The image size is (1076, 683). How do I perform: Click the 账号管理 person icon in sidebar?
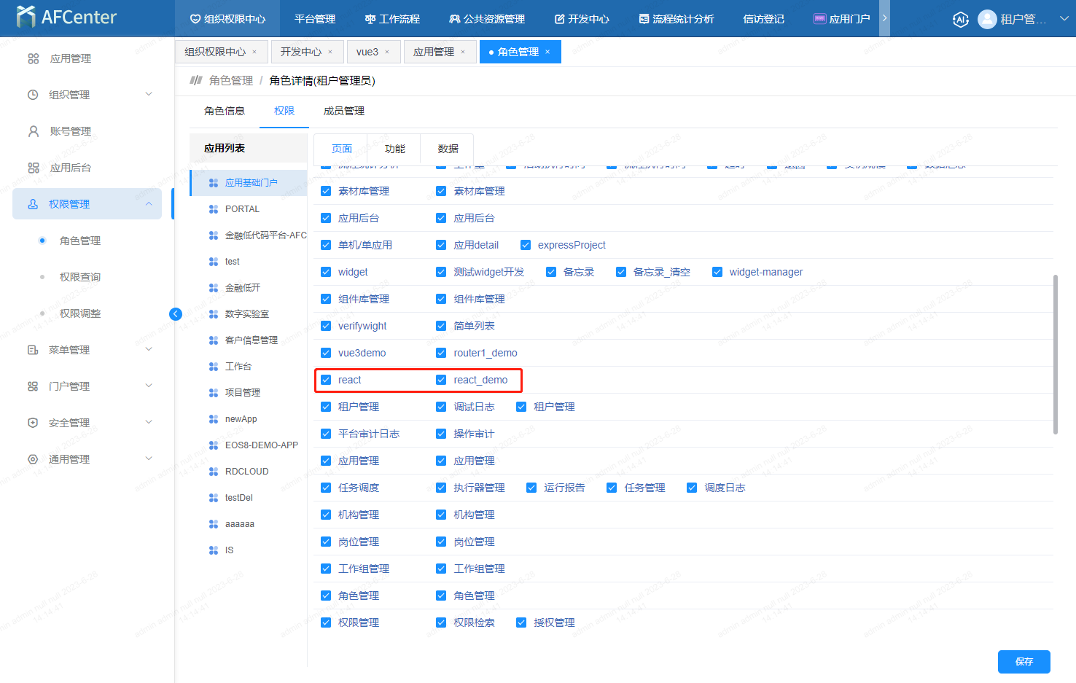click(34, 131)
